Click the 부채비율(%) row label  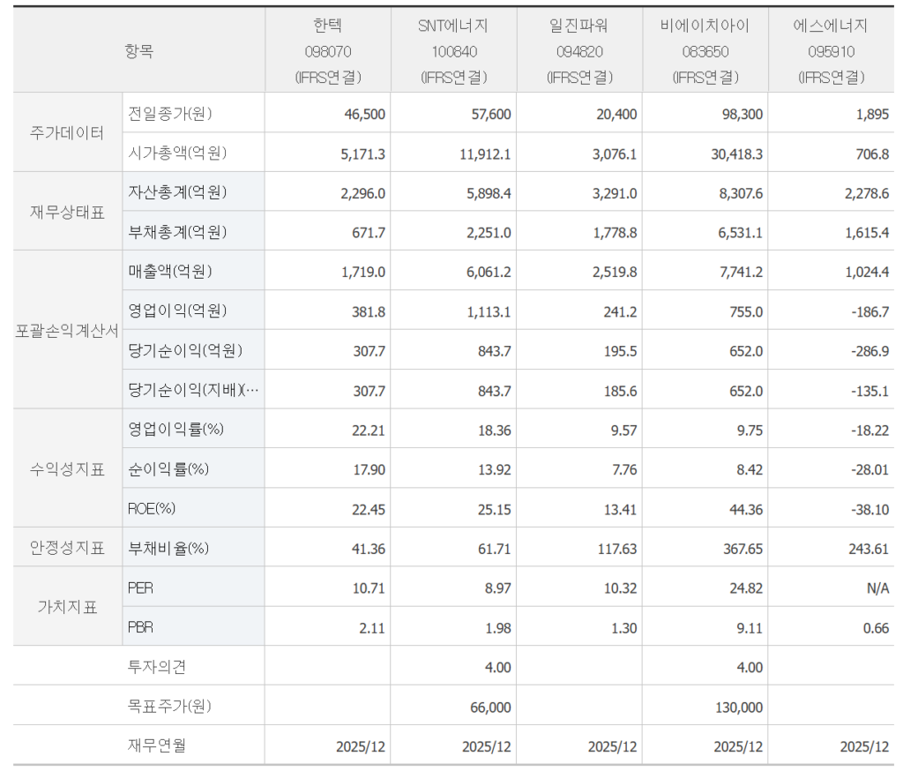pos(168,548)
